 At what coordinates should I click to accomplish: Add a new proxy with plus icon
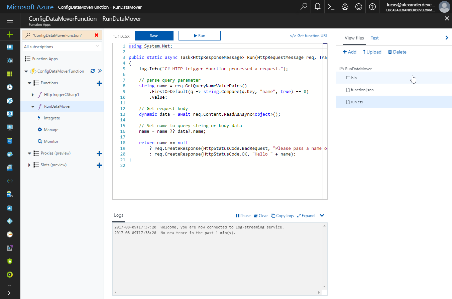click(99, 154)
